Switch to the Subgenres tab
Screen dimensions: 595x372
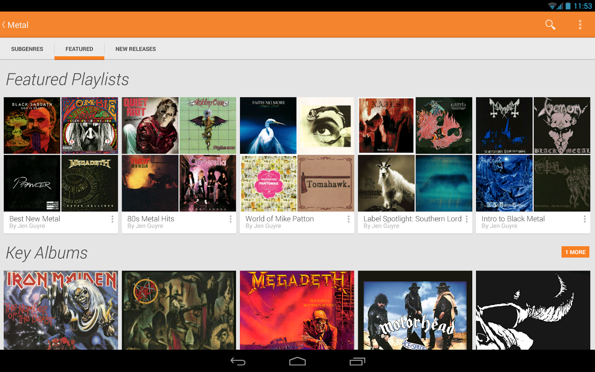tap(27, 49)
